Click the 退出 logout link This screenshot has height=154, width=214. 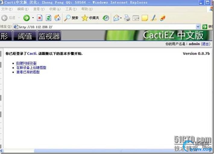tap(206, 44)
